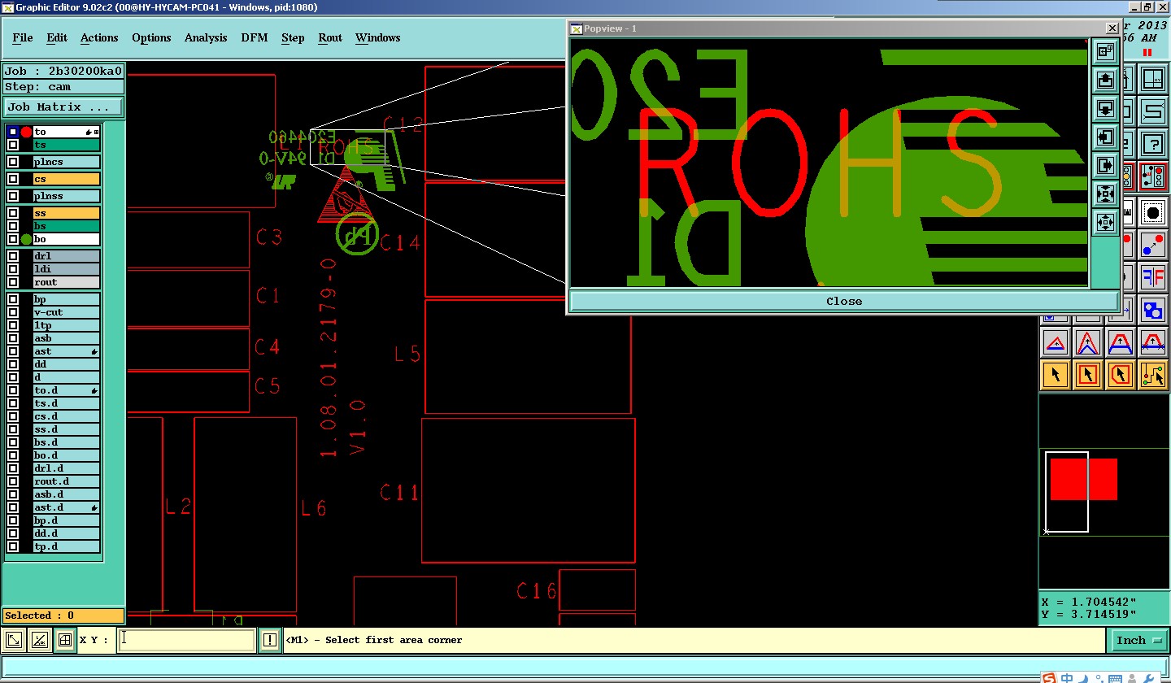Open the File menu
This screenshot has width=1171, height=683.
(x=23, y=37)
